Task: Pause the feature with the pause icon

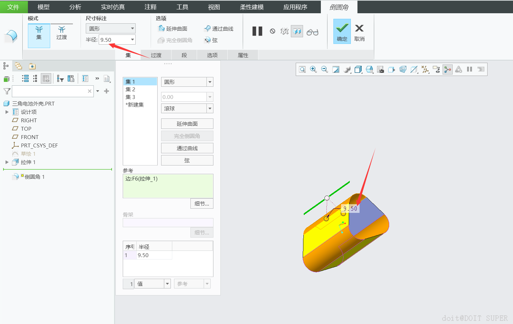Action: pos(257,31)
